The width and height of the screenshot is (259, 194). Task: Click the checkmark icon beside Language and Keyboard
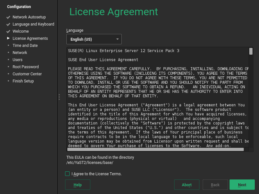click(x=8, y=24)
